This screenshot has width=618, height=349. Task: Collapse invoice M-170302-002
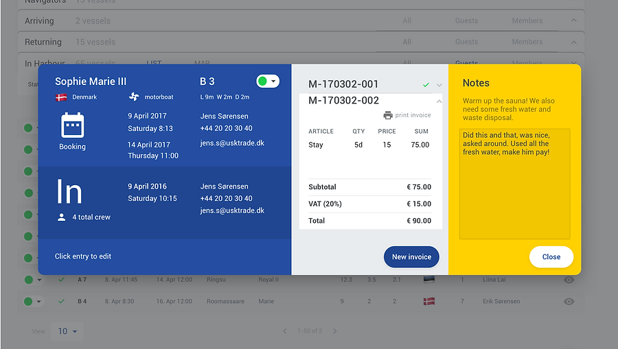(x=439, y=101)
